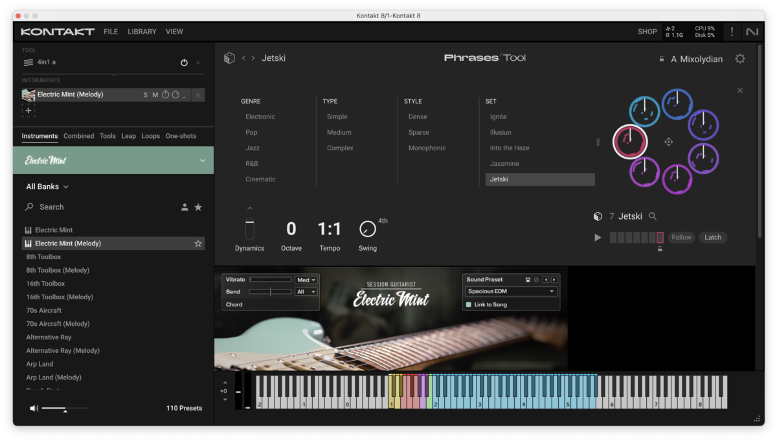The height and width of the screenshot is (441, 777).
Task: Switch to the Tools tab
Action: click(x=107, y=136)
